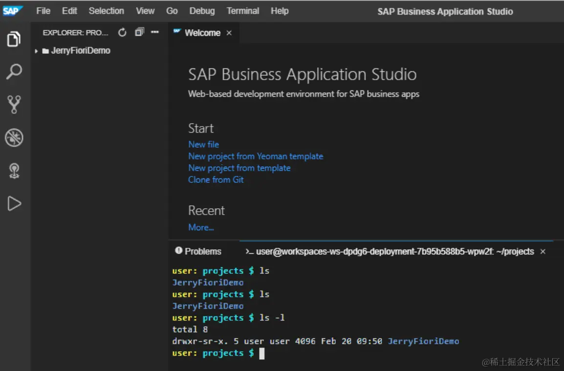This screenshot has height=371, width=564.
Task: Click 'Feb 20 09:50' date in terminal
Action: pos(351,341)
